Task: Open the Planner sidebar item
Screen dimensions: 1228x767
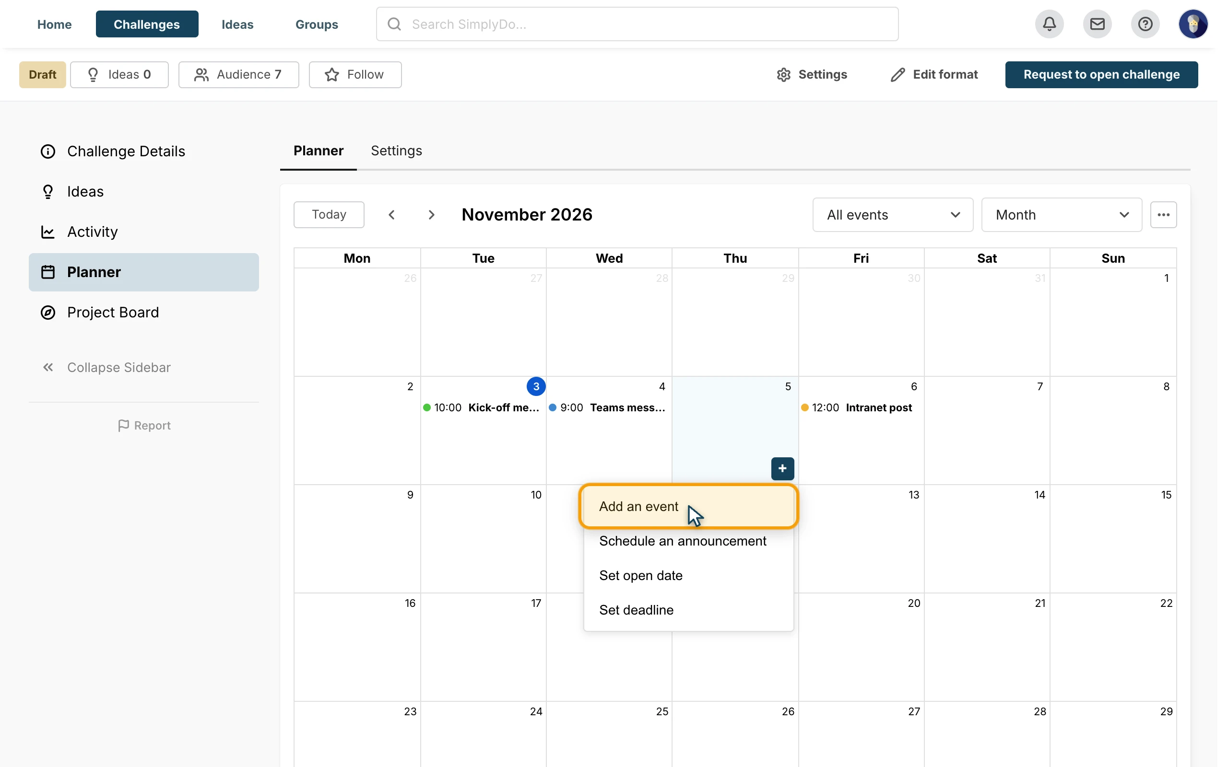Action: (x=143, y=272)
